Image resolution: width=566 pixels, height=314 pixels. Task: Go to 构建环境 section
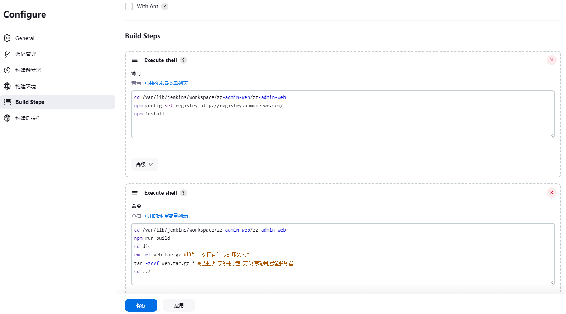[57, 86]
